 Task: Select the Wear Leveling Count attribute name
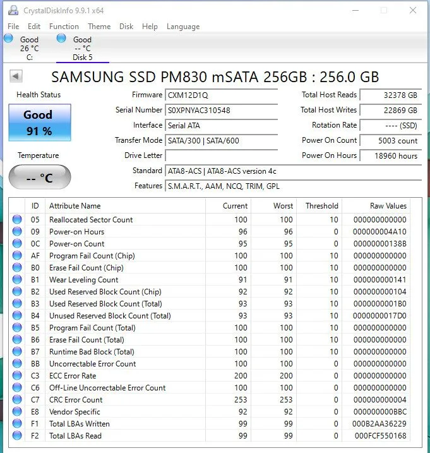[x=84, y=280]
